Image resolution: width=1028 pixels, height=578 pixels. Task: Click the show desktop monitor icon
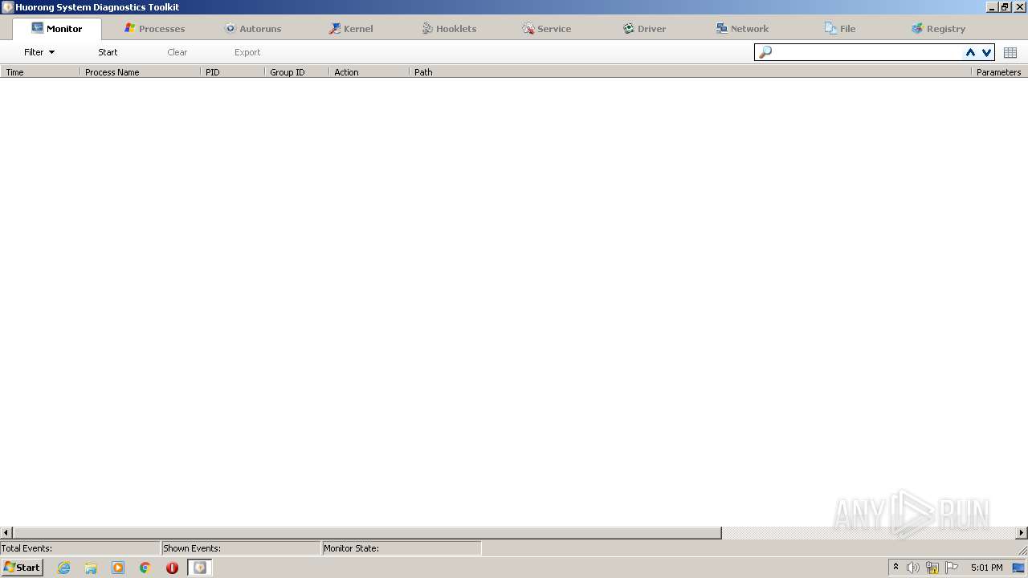(1019, 568)
